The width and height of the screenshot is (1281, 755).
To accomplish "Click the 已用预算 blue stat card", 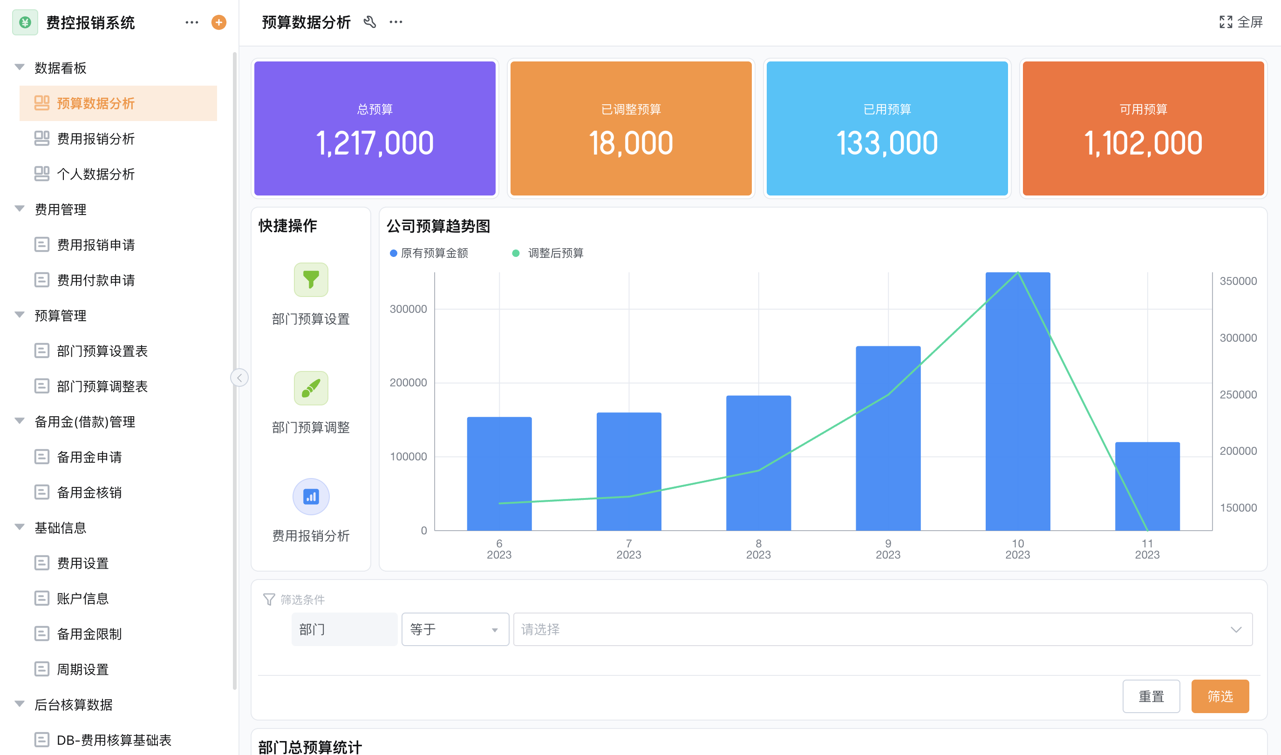I will (x=887, y=128).
